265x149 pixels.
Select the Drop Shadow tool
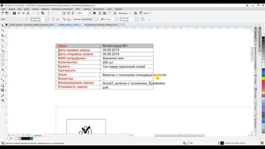[x=2, y=86]
